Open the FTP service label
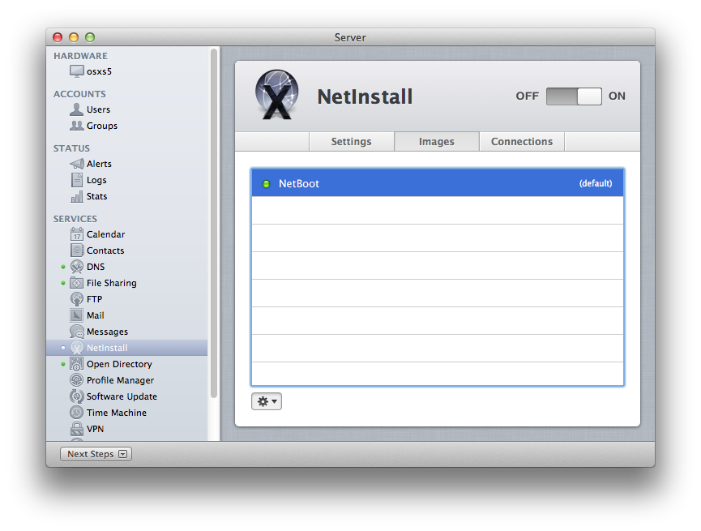The height and width of the screenshot is (531, 701). 94,299
